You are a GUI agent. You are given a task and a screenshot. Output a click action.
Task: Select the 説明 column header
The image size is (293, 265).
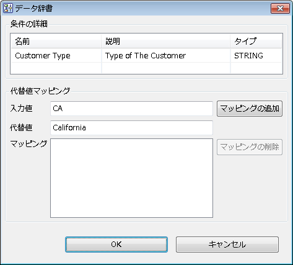166,41
